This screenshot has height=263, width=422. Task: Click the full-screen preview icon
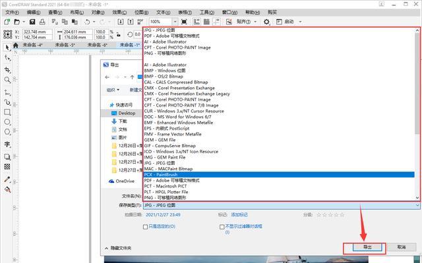pyautogui.click(x=184, y=22)
